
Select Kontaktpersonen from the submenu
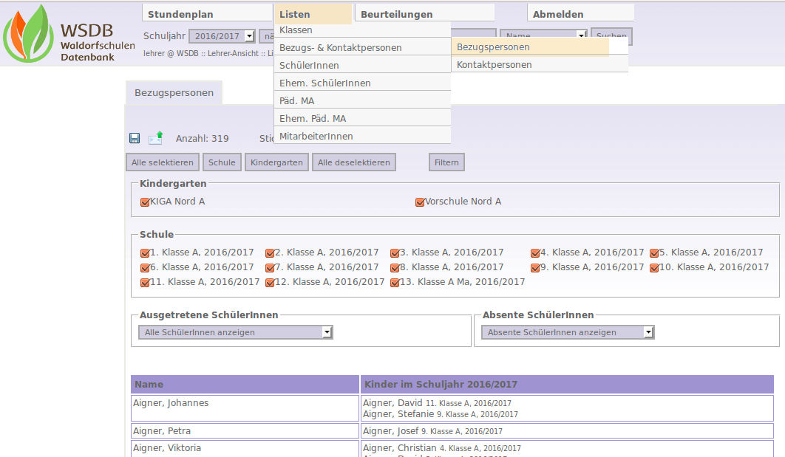click(494, 65)
